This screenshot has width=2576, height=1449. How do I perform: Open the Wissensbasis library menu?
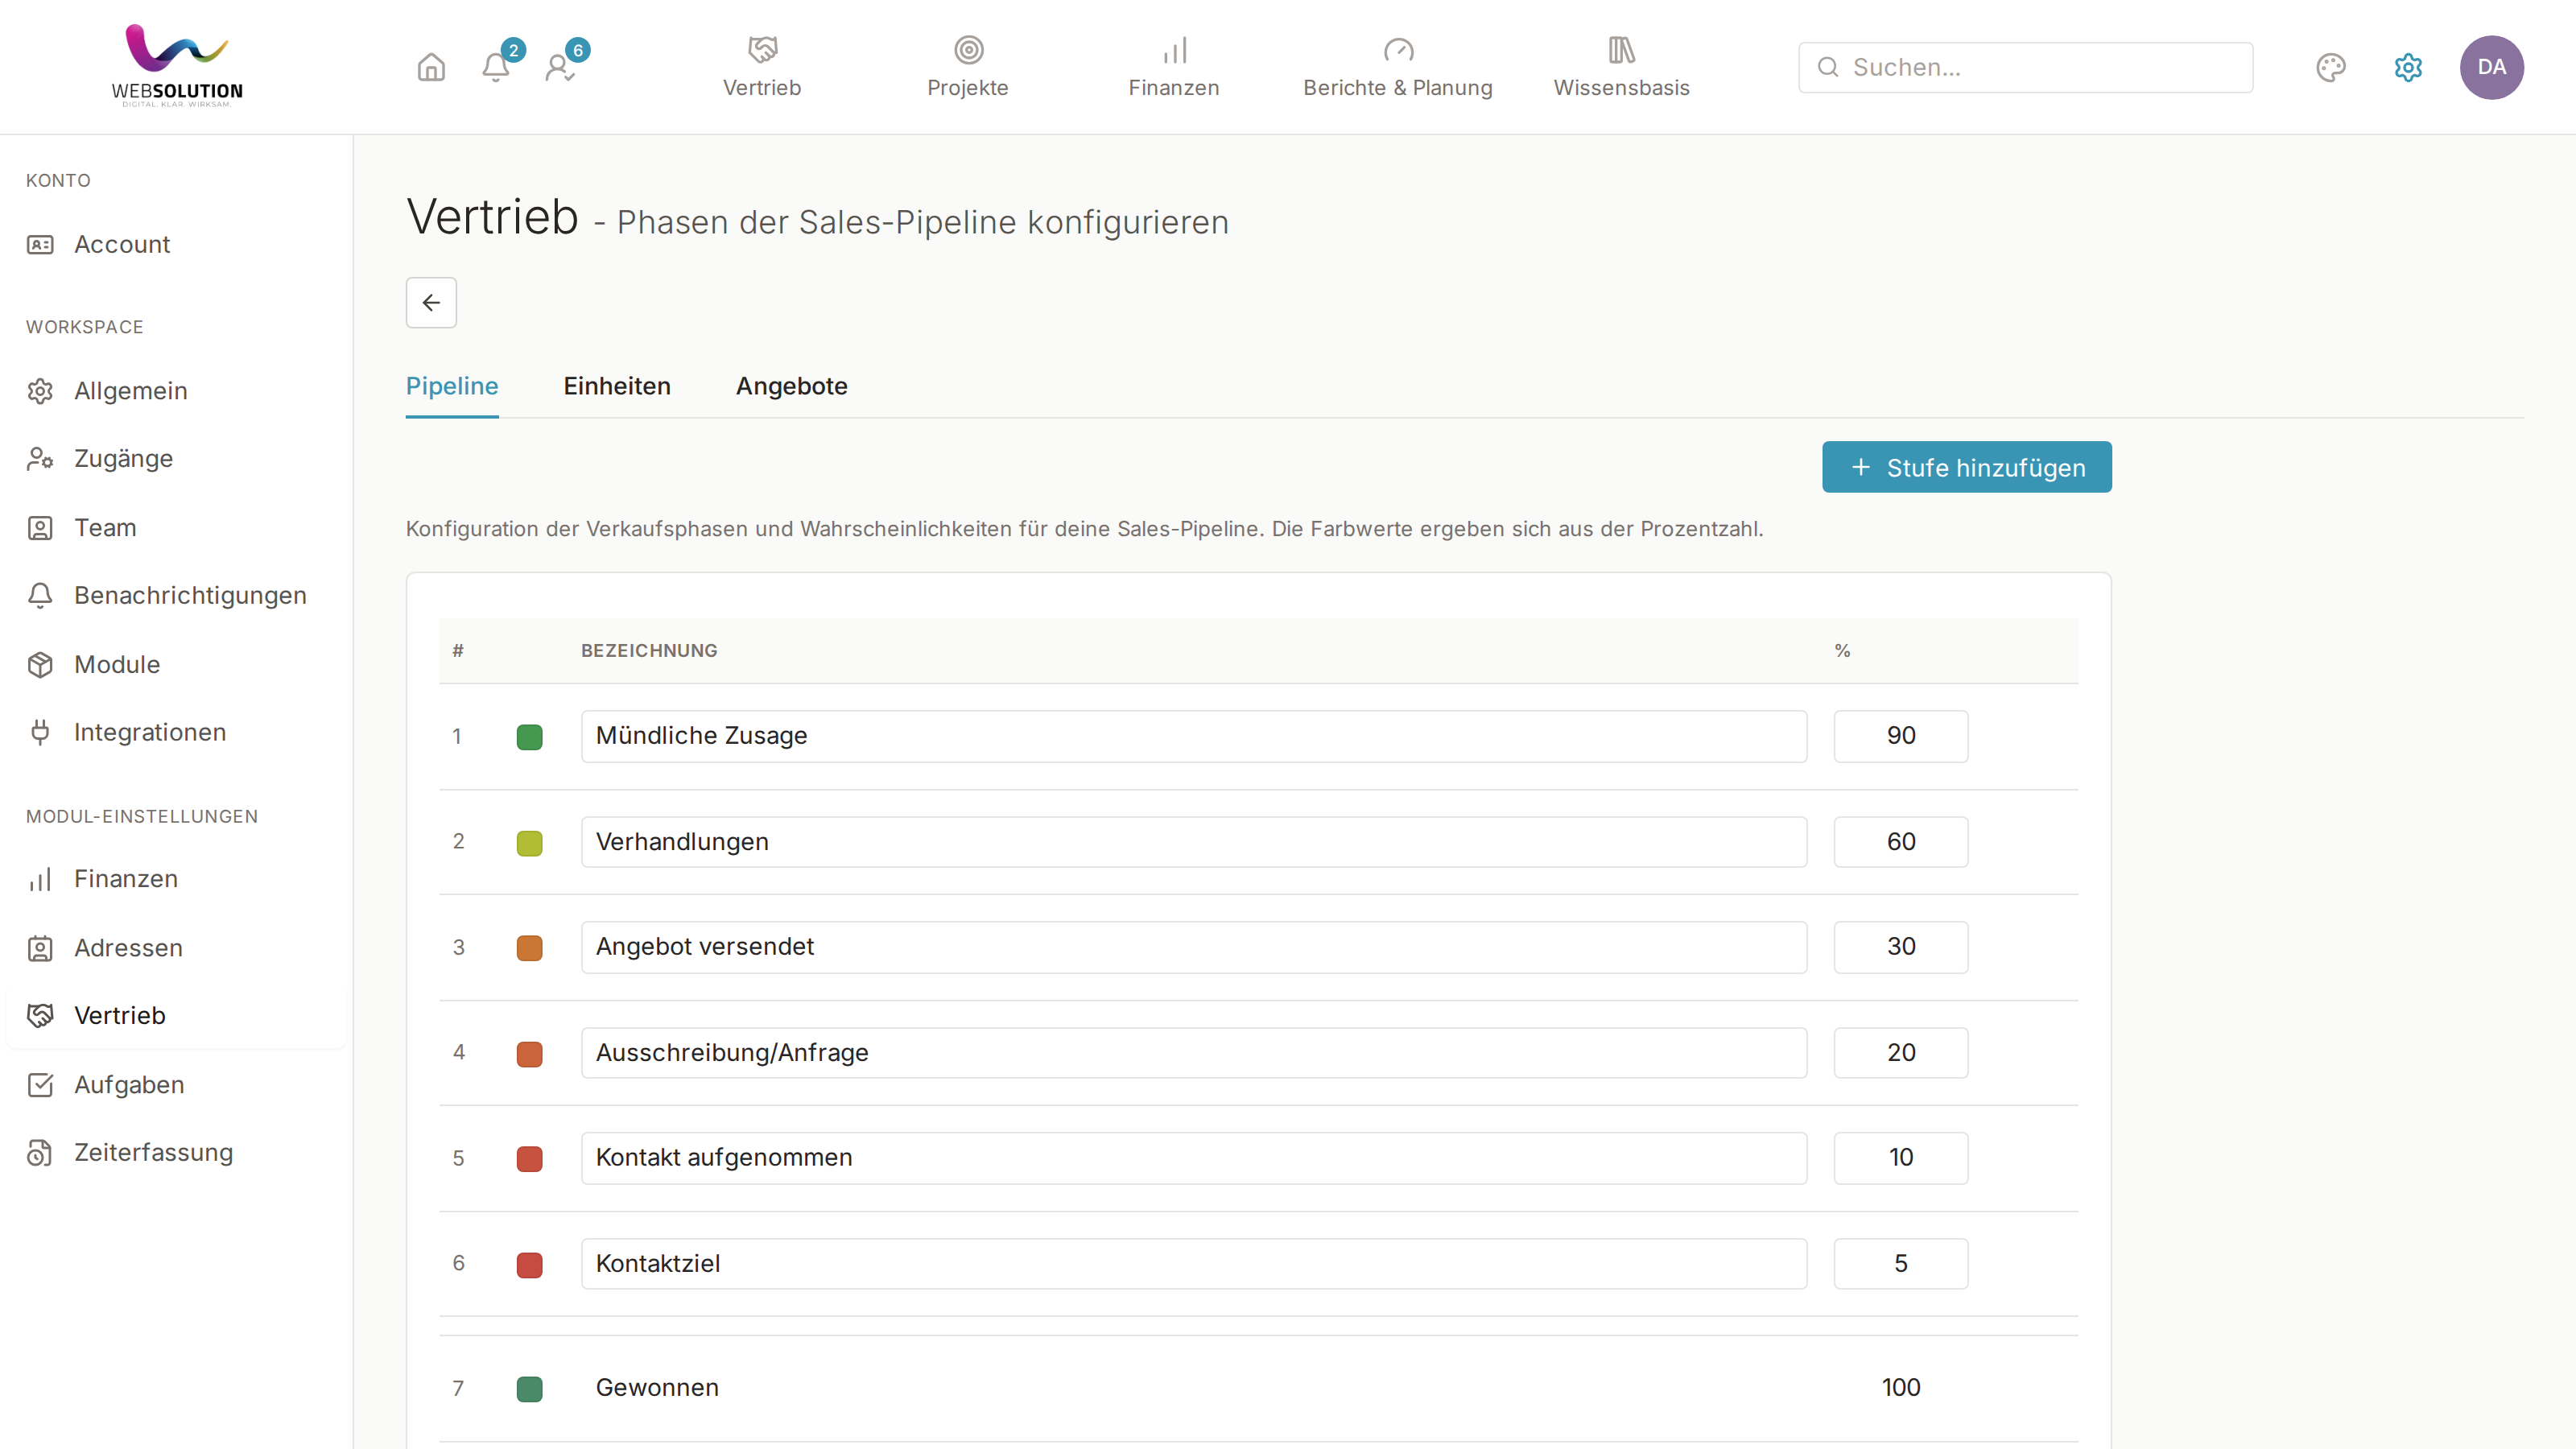pos(1621,67)
